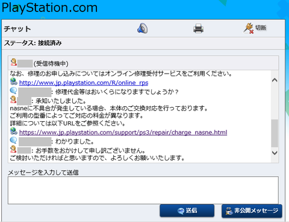Mute chat sound with the speaker icon
289x222 pixels.
[x=143, y=28]
